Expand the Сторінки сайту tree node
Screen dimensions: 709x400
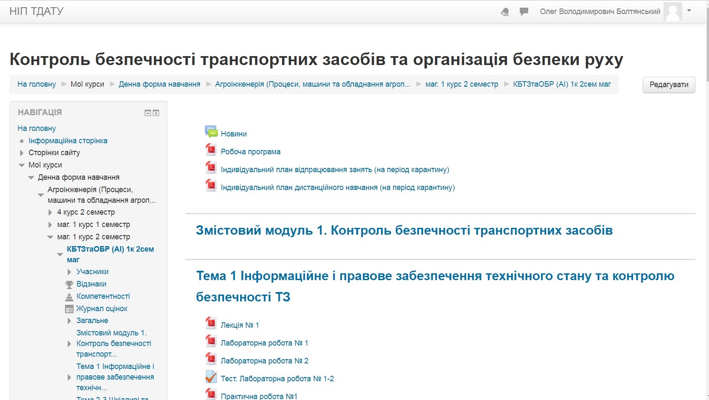coord(22,153)
